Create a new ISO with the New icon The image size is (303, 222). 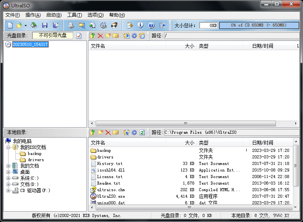tap(10, 25)
